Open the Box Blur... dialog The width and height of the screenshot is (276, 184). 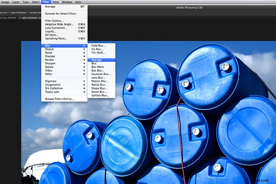point(102,70)
